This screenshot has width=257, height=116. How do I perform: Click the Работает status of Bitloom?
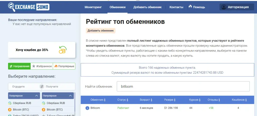point(123,108)
